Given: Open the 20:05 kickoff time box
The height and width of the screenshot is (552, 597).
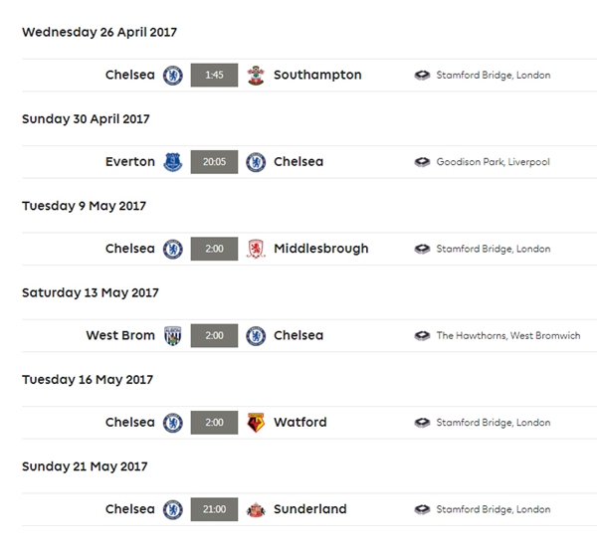Looking at the screenshot, I should [214, 162].
